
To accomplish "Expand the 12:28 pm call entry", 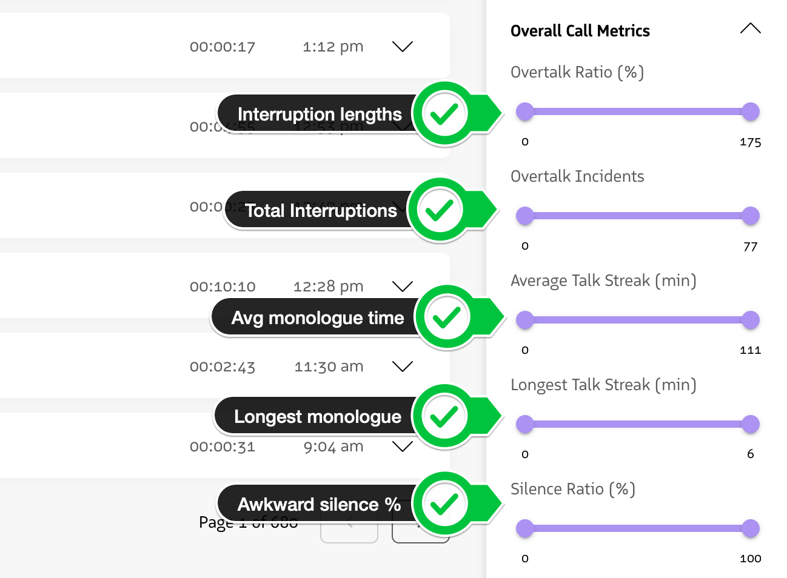I will pyautogui.click(x=402, y=285).
